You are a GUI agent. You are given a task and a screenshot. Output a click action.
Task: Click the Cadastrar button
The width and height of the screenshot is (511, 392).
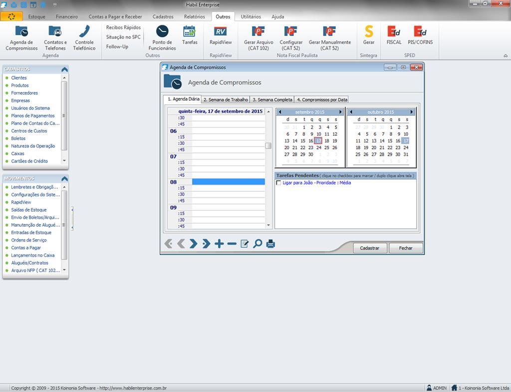click(x=370, y=248)
